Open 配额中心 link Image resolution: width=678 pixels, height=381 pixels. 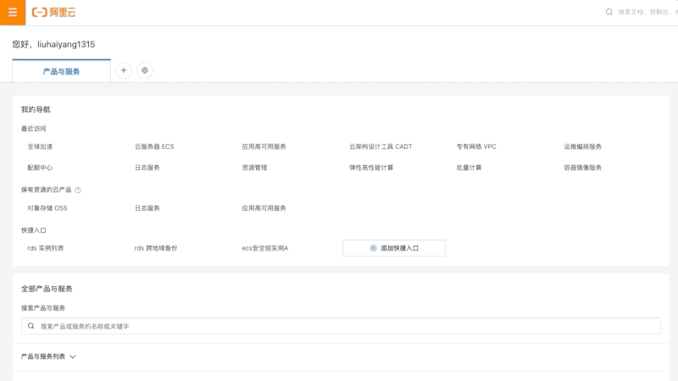(x=40, y=168)
